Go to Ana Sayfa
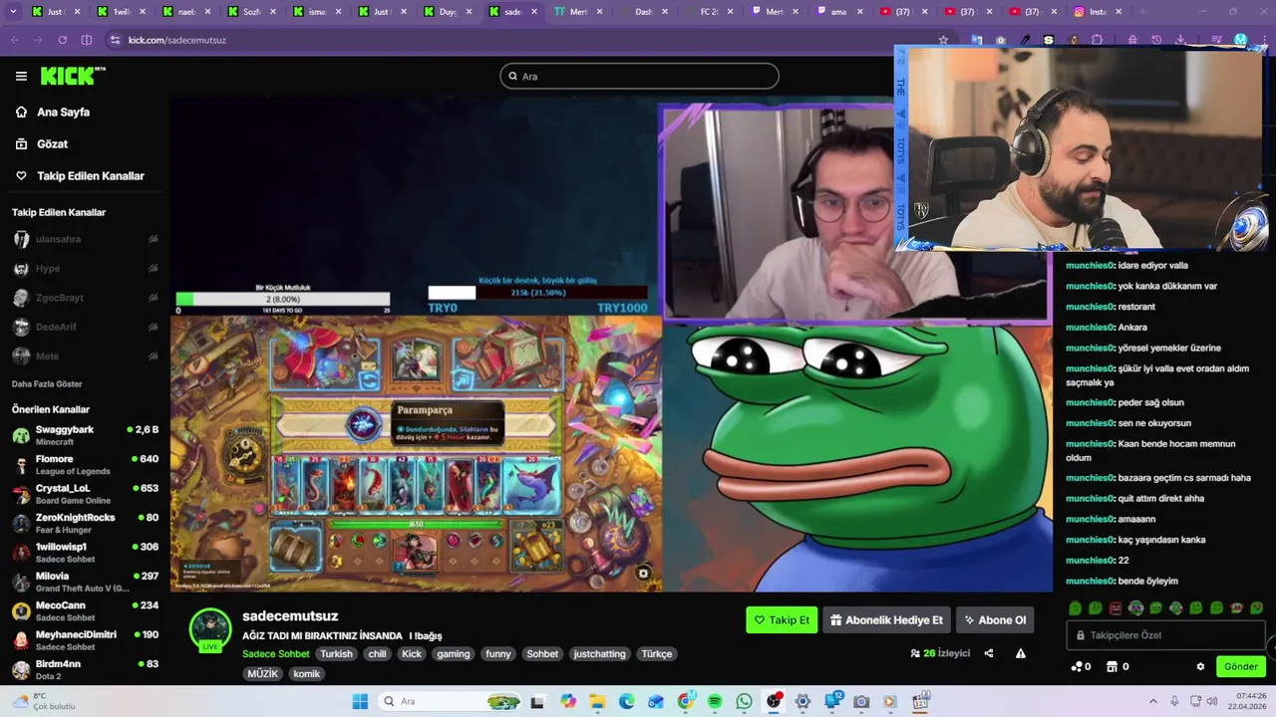 [x=63, y=113]
